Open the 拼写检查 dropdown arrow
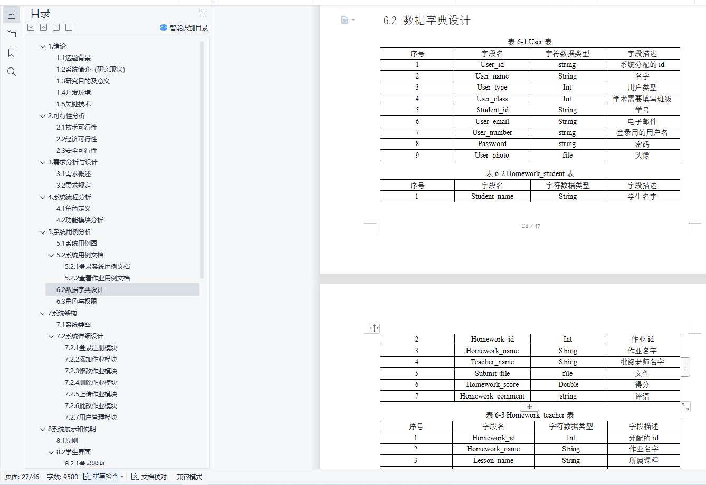This screenshot has width=706, height=485. coord(122,477)
